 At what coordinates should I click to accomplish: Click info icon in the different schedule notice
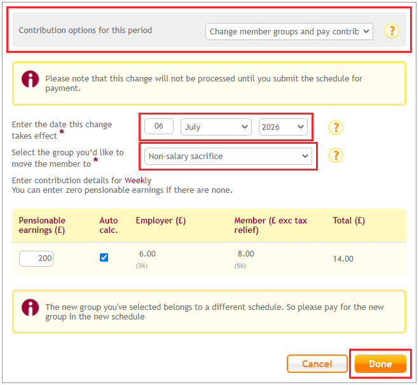(x=30, y=308)
